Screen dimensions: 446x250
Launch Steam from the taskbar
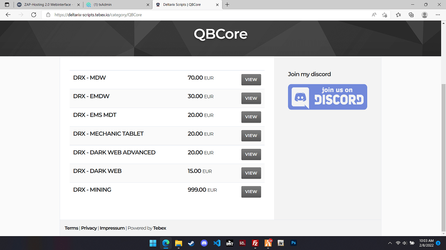click(x=191, y=243)
